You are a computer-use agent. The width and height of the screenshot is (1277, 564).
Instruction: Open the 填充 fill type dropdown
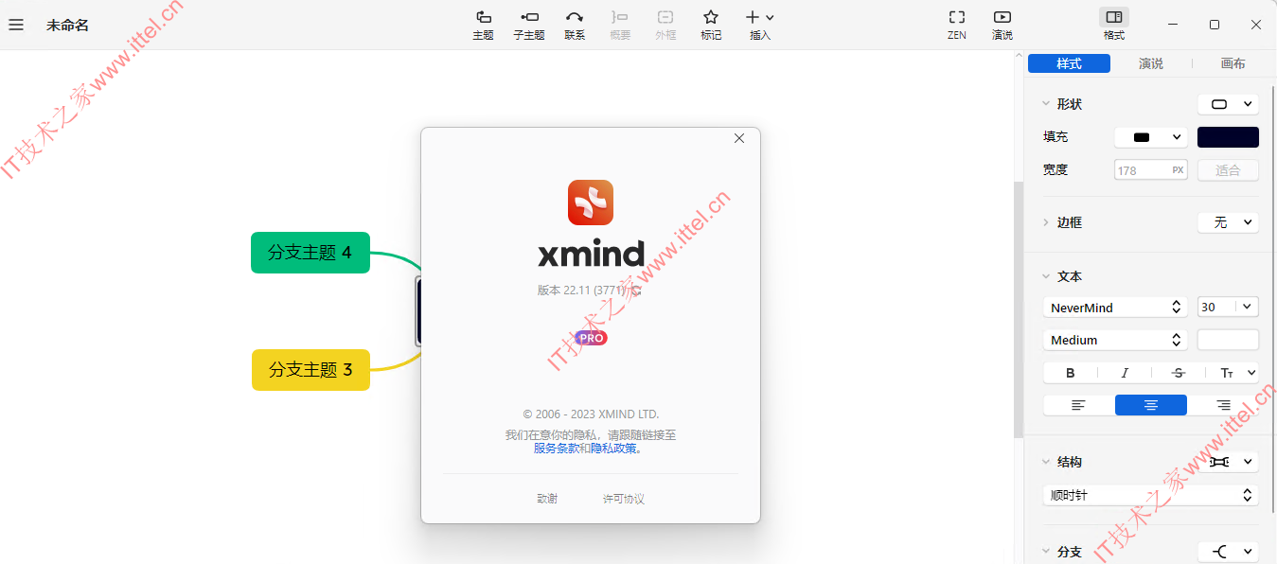(1151, 137)
